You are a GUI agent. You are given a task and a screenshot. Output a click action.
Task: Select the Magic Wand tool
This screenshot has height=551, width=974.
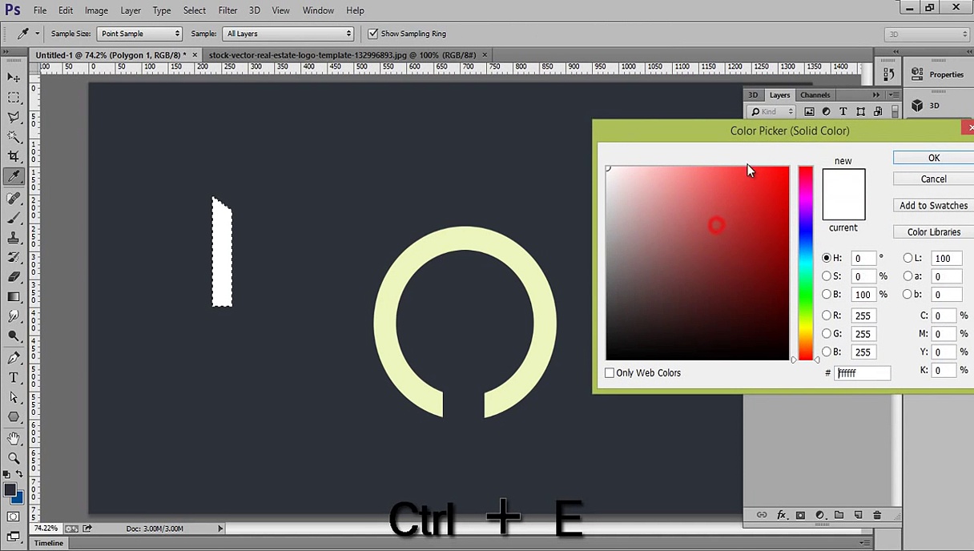click(14, 137)
